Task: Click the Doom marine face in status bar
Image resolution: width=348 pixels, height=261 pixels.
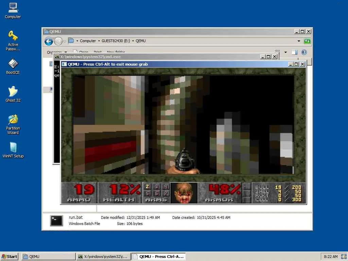Action: point(184,193)
